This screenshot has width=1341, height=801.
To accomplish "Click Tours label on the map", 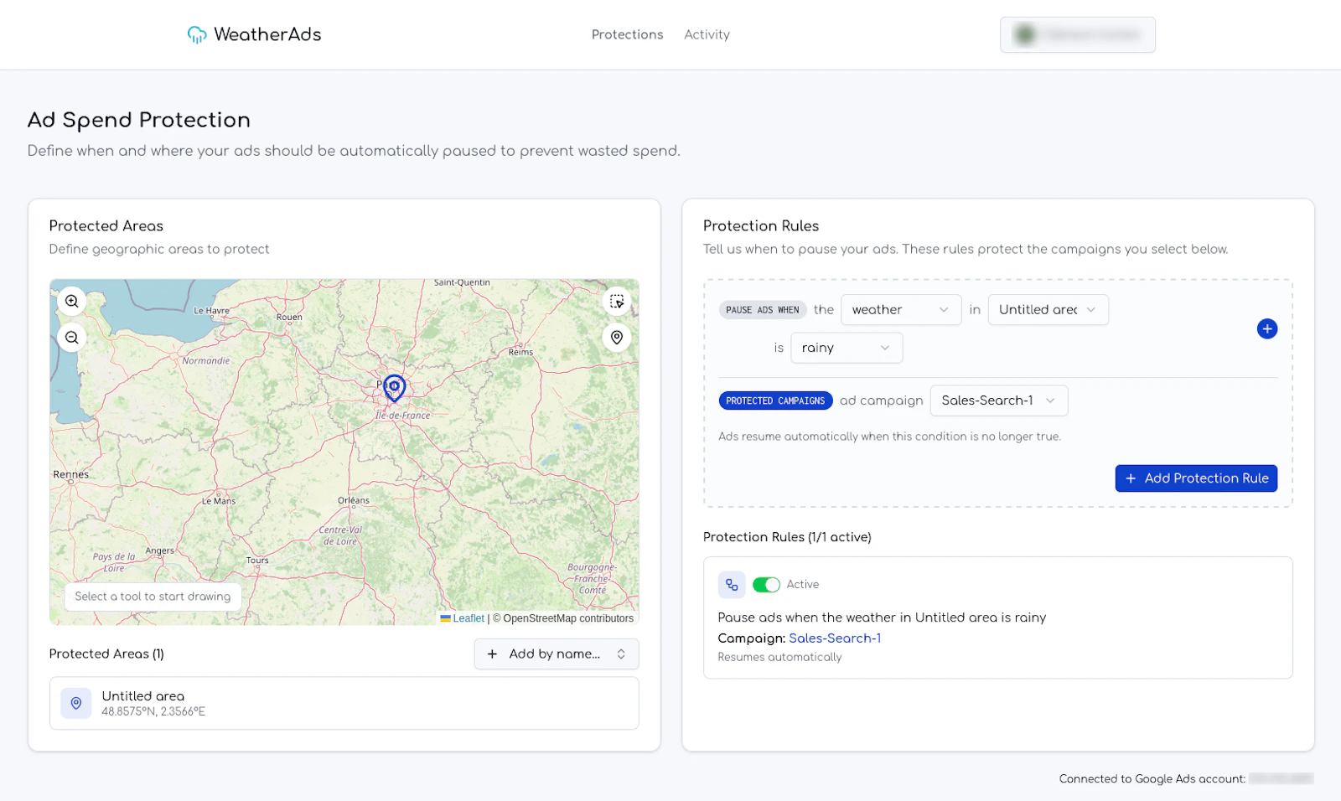I will 257,561.
